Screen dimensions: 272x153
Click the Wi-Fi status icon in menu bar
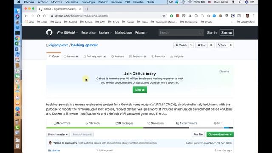click(x=190, y=2)
